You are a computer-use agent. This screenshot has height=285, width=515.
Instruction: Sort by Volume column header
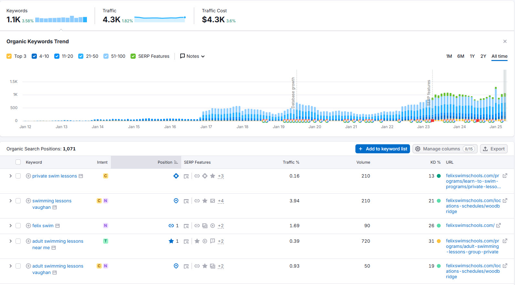363,162
